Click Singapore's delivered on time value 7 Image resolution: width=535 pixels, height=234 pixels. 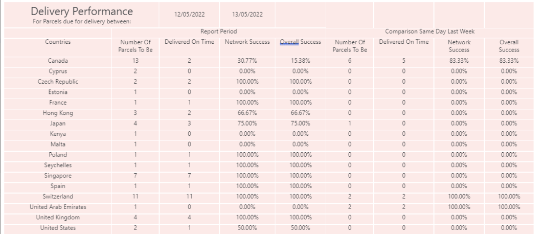tap(189, 176)
